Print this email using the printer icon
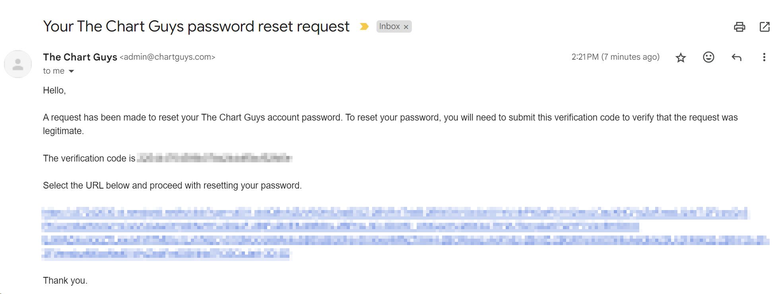 click(x=739, y=27)
